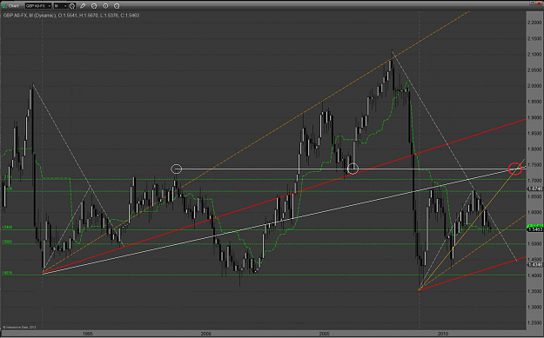Click the green 1.5463 current price tag
544x338 pixels.
coord(534,229)
